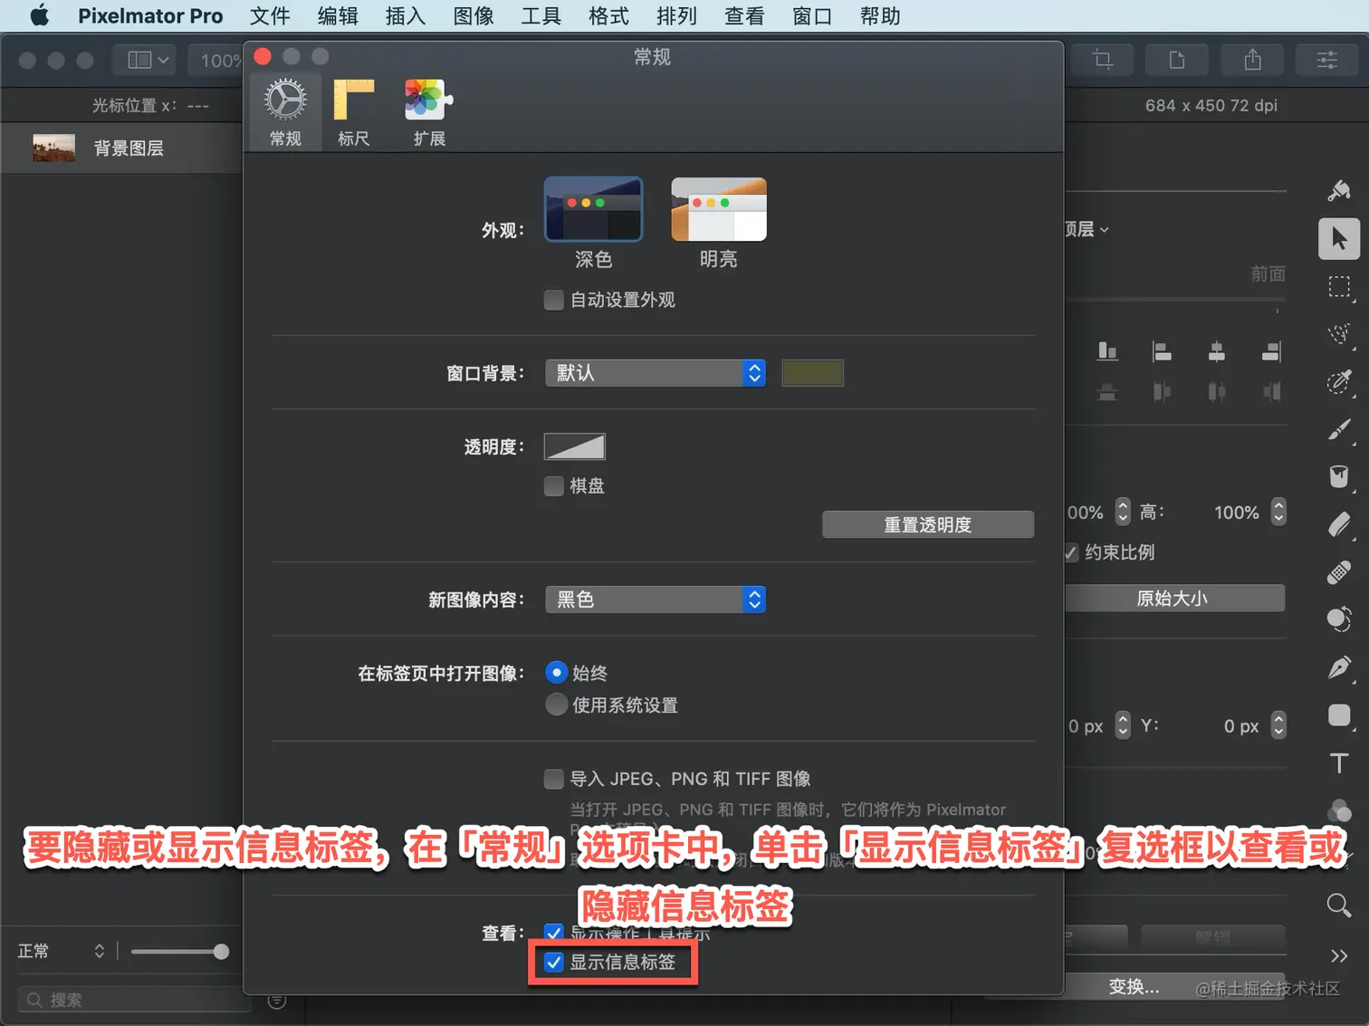Image resolution: width=1369 pixels, height=1026 pixels.
Task: Click the align right edges icon
Action: click(1272, 351)
